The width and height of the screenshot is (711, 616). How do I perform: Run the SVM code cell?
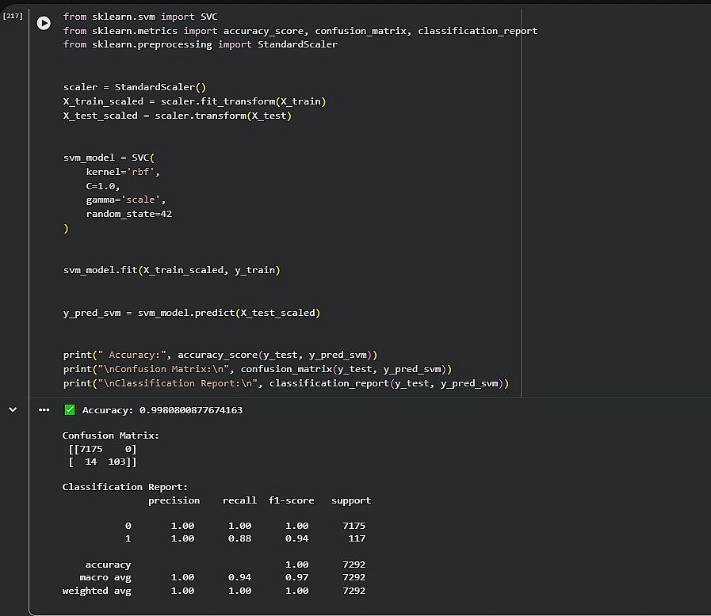click(x=44, y=24)
